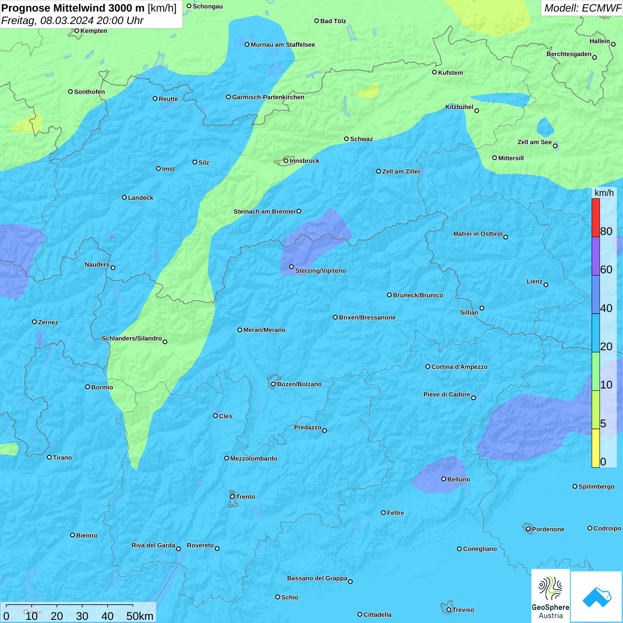
Task: Click the 'Berchtesgaden' label
Action: 569,54
